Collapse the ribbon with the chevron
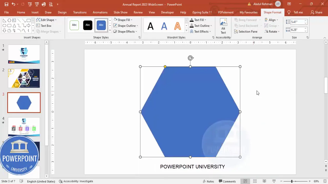Viewport: 328px width, 184px height. [x=325, y=38]
